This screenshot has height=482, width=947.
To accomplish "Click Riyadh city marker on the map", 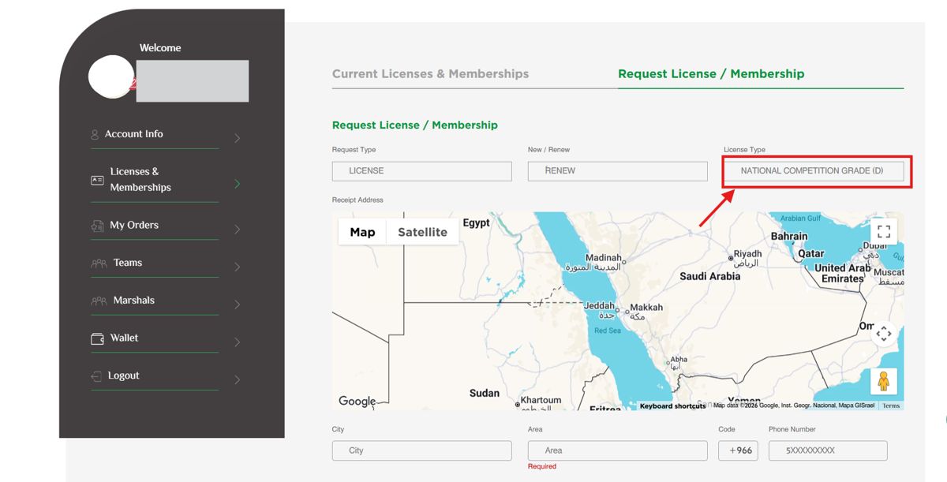I will [x=730, y=257].
